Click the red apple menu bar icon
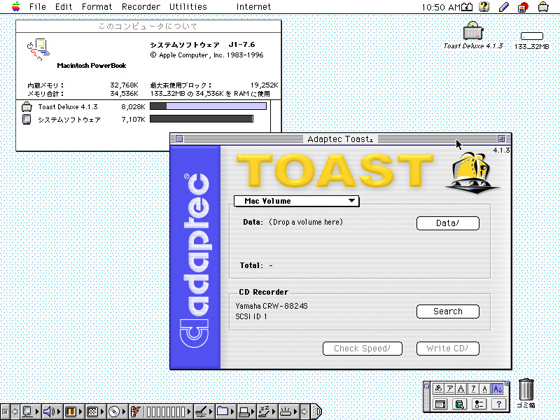The height and width of the screenshot is (420, 560). (523, 7)
